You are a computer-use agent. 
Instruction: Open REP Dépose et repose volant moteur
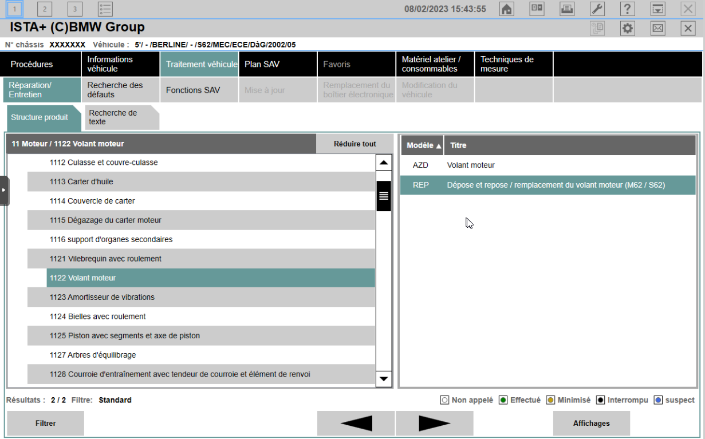[x=548, y=185]
